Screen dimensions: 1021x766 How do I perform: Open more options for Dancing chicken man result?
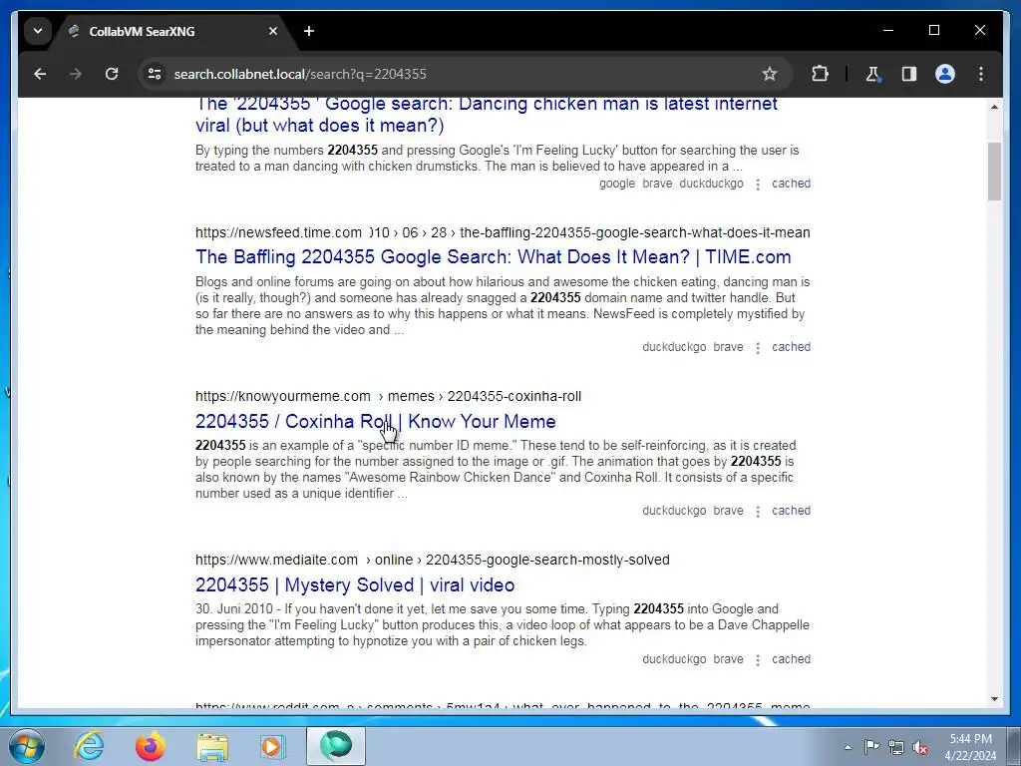tap(758, 185)
